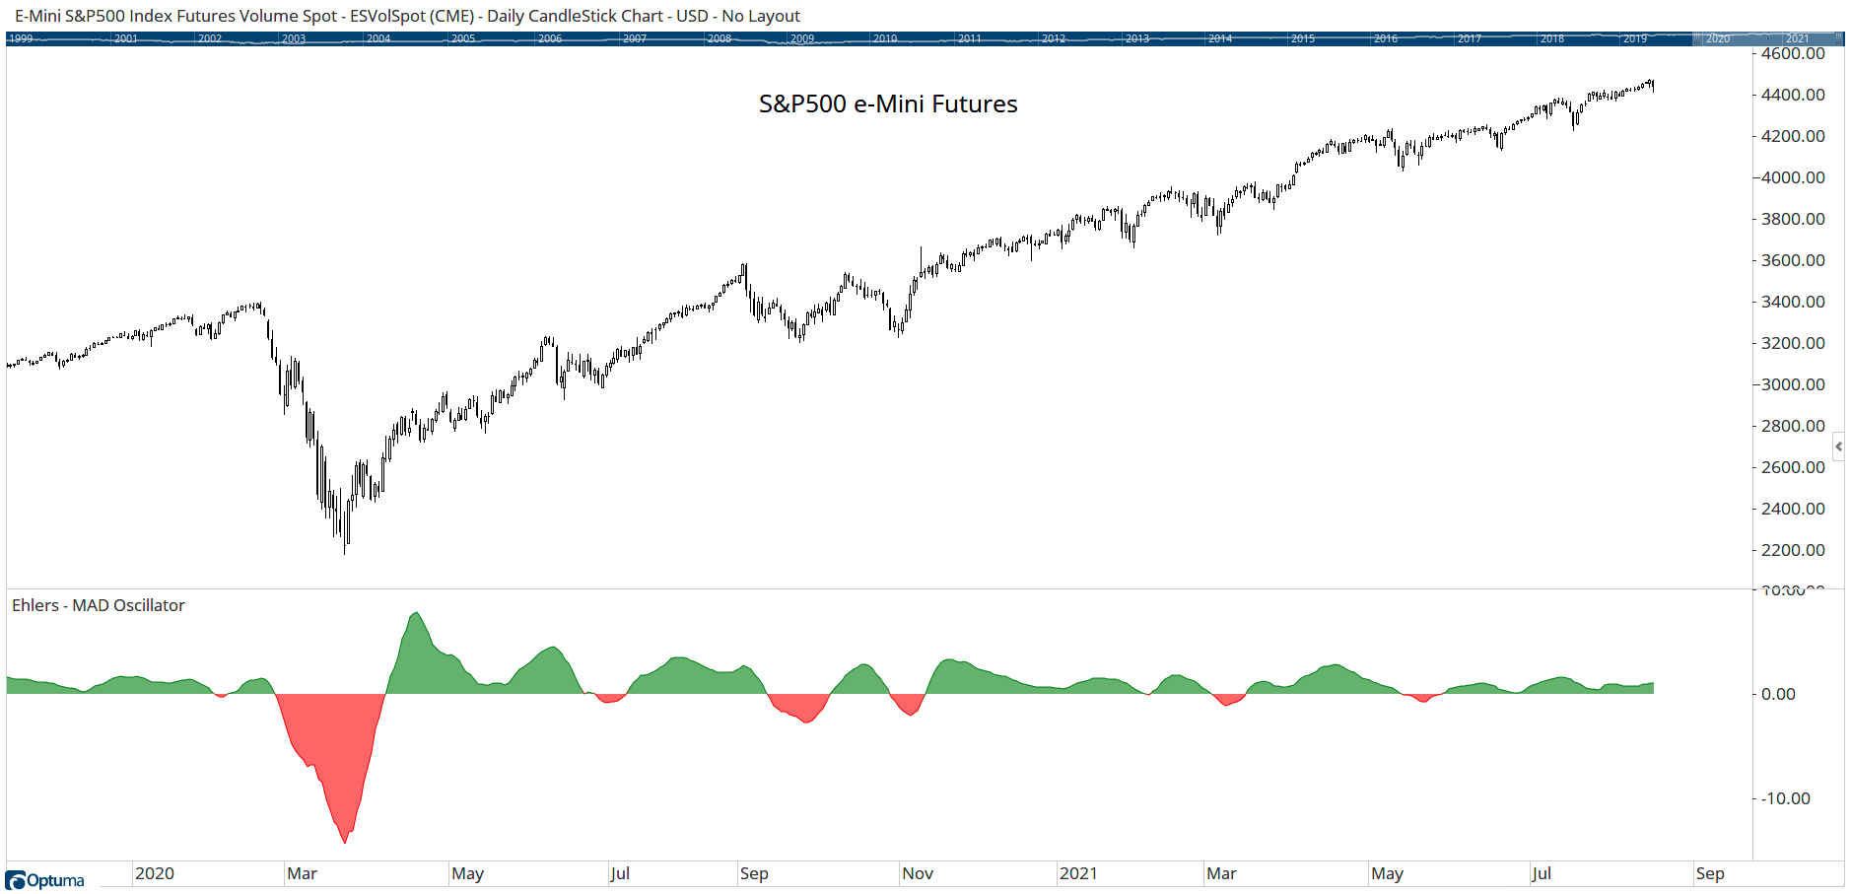This screenshot has width=1851, height=894.
Task: Click the S&P500 e-Mini Futures label
Action: point(888,104)
